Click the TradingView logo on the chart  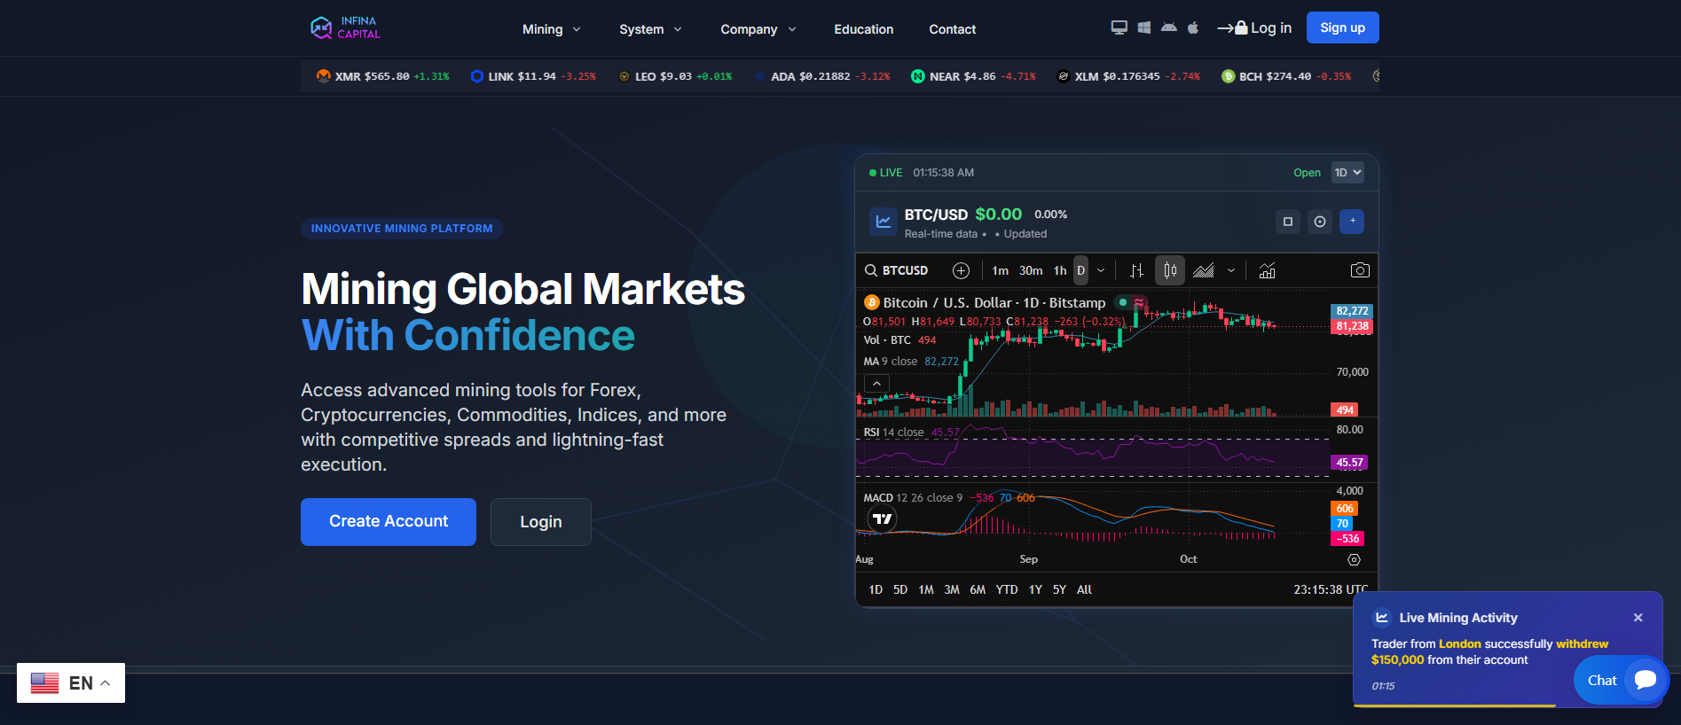point(882,519)
